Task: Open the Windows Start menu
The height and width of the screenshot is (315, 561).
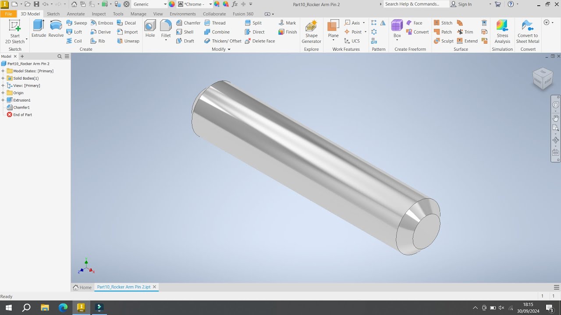Action: click(8, 308)
